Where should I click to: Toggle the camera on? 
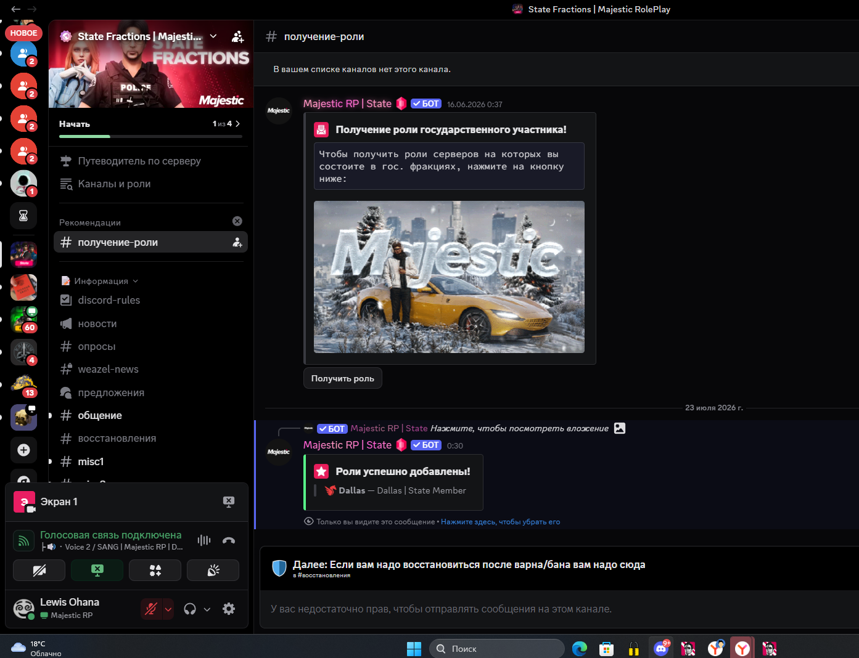point(39,571)
